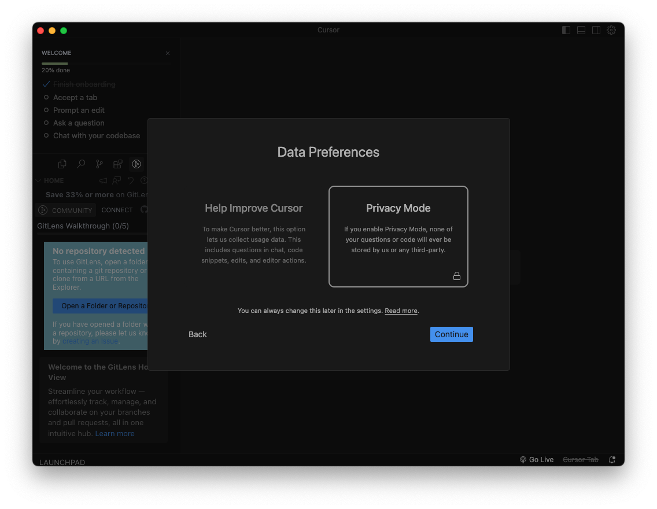657x509 pixels.
Task: Open the Learn more link
Action: [x=115, y=434]
